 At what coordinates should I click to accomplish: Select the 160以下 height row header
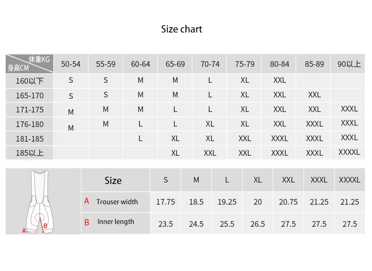30,81
